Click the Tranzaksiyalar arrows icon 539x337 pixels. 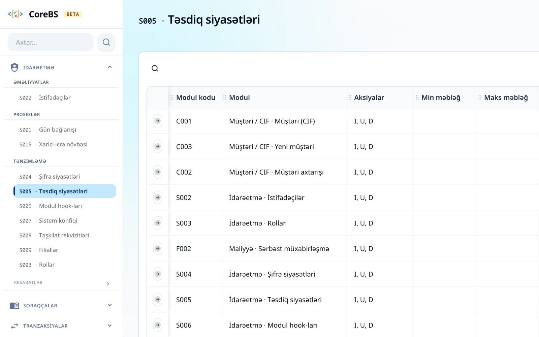14,326
